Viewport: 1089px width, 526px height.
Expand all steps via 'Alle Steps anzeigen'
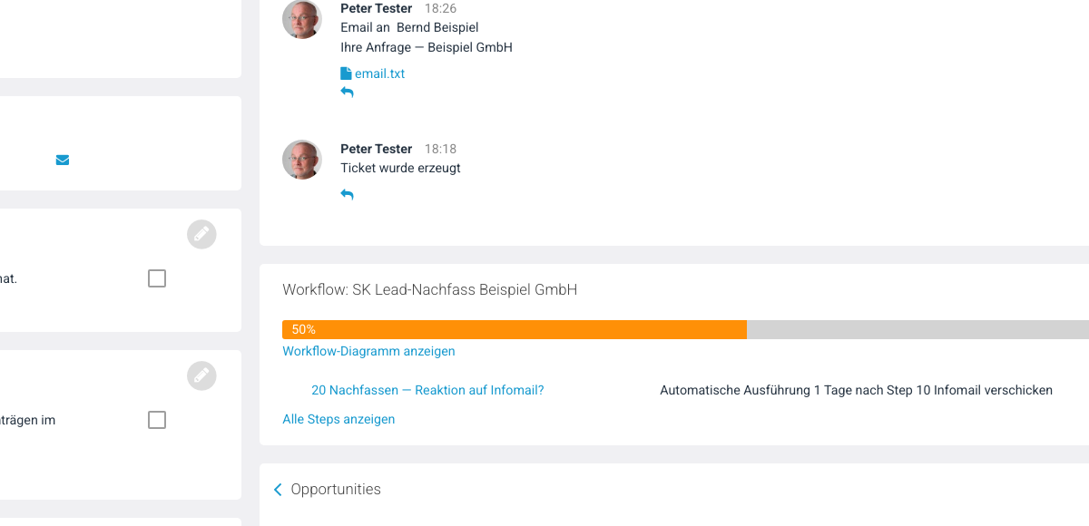coord(338,419)
